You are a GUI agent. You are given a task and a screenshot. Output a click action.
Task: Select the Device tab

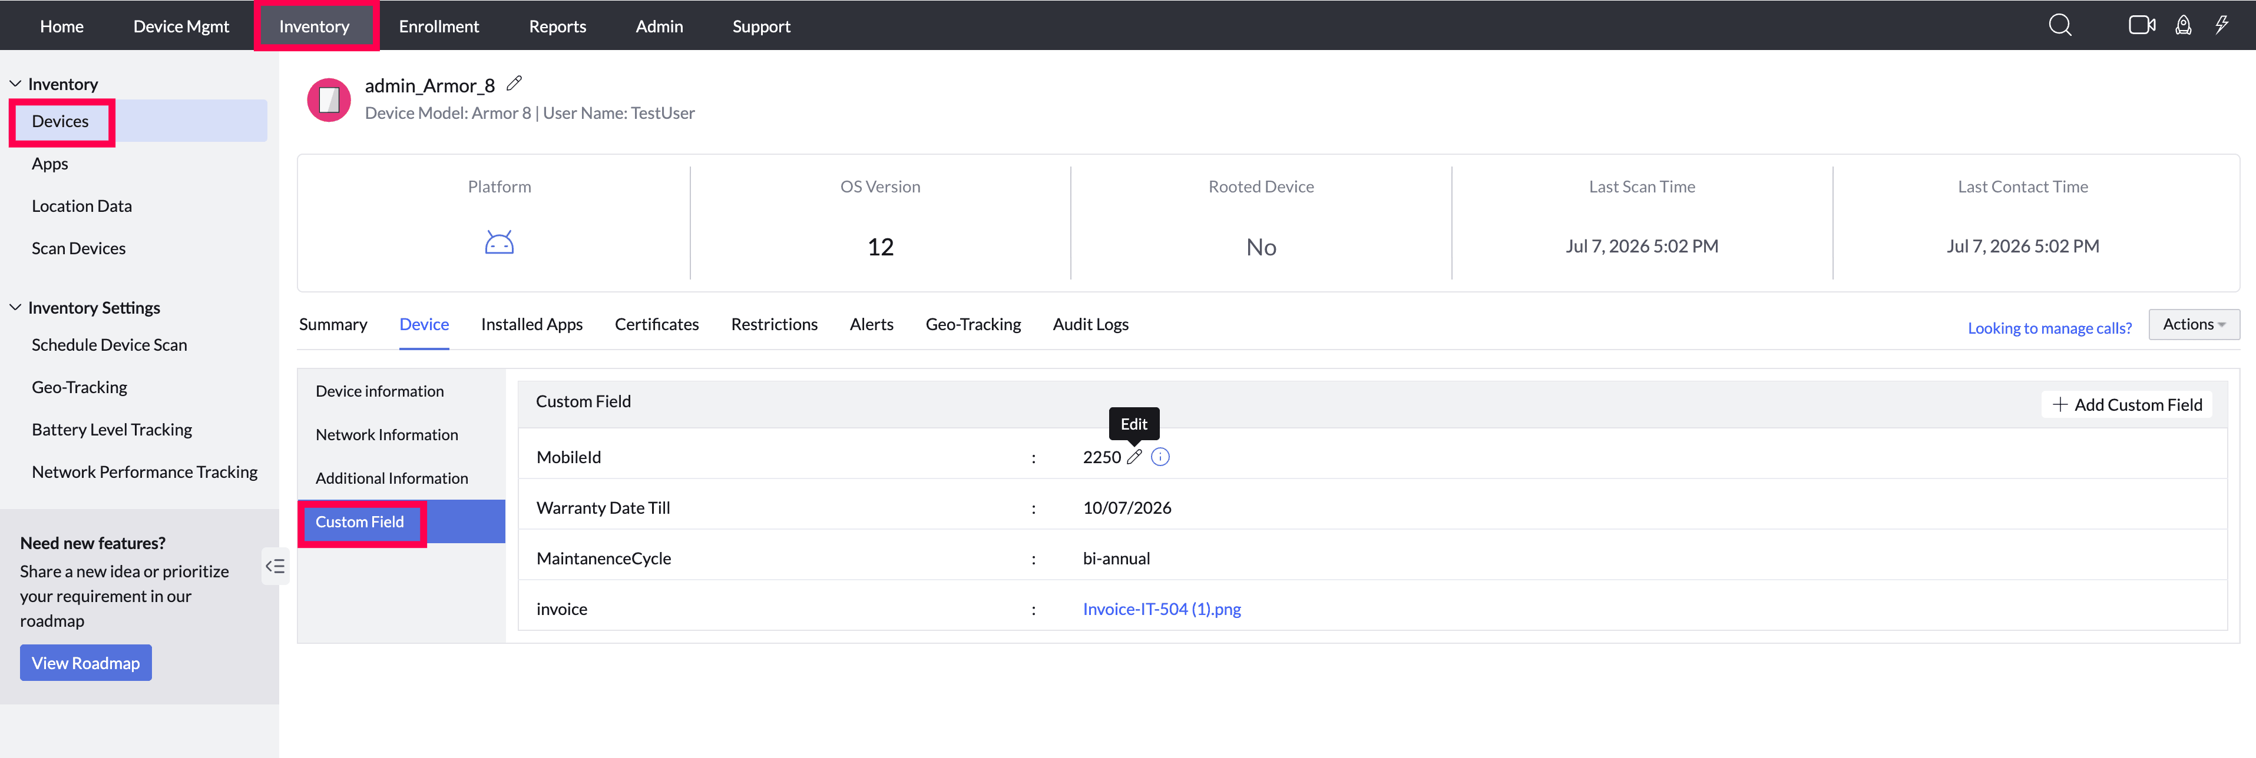pos(424,325)
